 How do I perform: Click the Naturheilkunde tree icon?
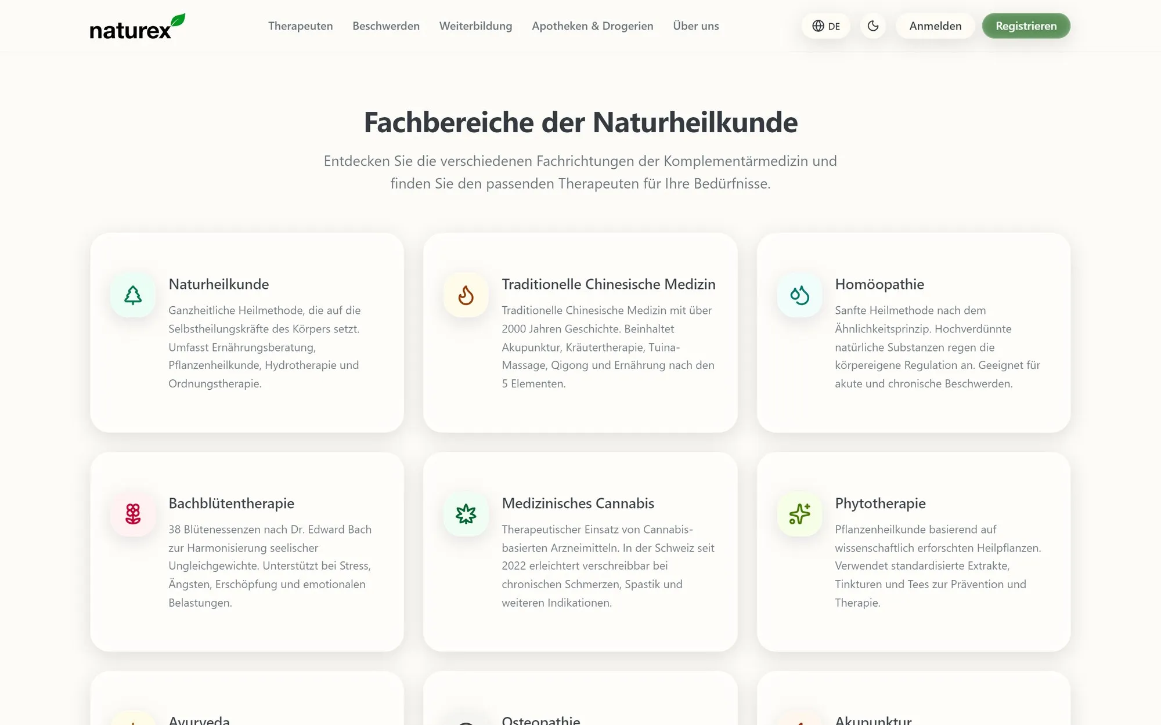(133, 295)
